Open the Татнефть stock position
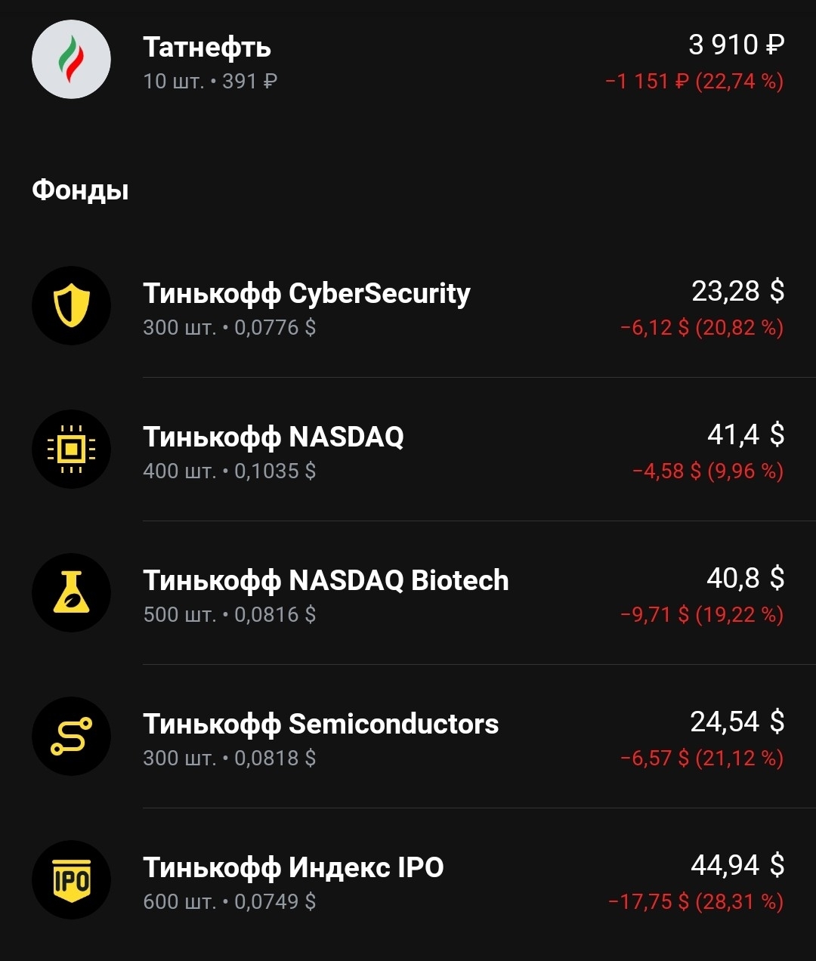 point(408,60)
